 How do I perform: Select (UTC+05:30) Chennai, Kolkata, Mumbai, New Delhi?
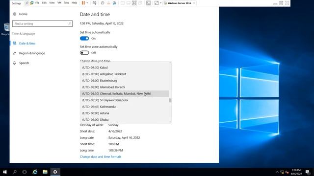pos(124,93)
